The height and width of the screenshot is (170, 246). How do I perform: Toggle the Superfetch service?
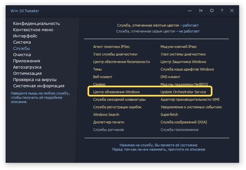point(169,115)
